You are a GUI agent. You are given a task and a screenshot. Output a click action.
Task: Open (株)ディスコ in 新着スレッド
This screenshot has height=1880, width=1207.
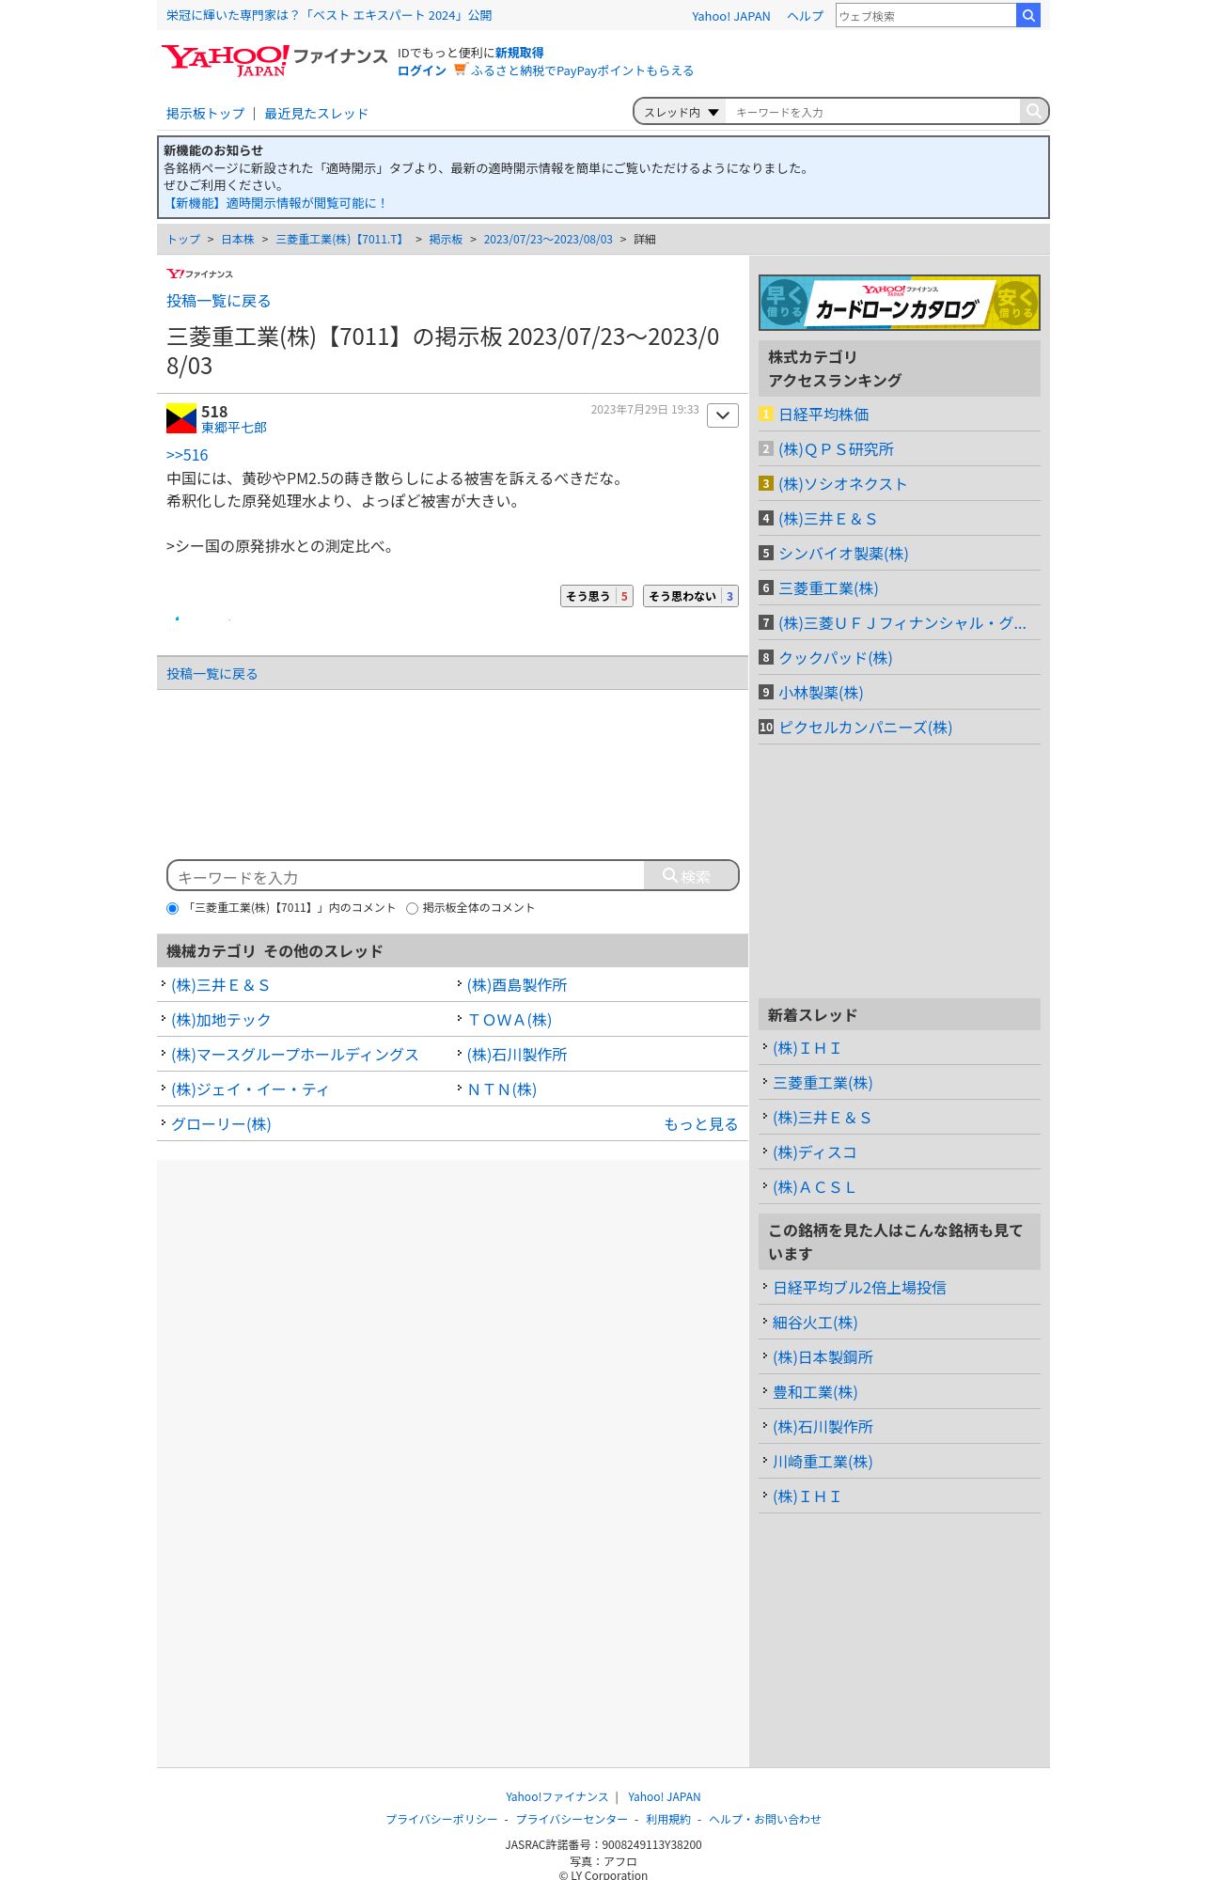pyautogui.click(x=814, y=1152)
